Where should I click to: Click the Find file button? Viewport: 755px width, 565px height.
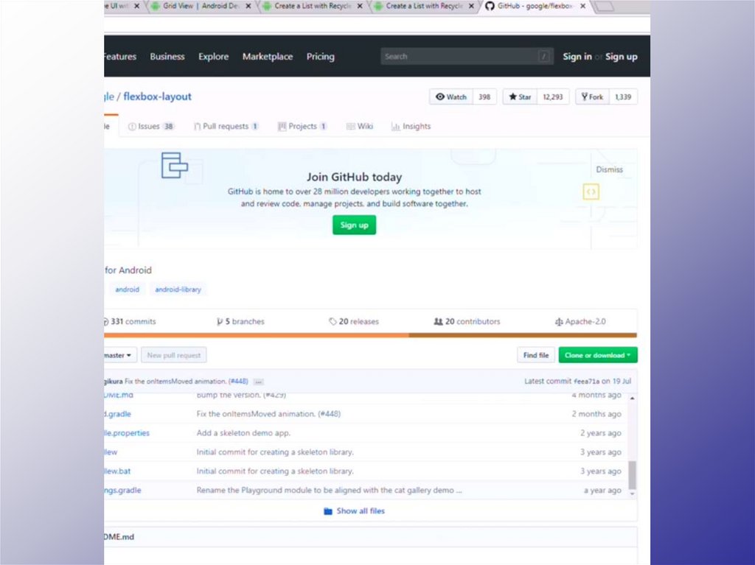point(536,355)
